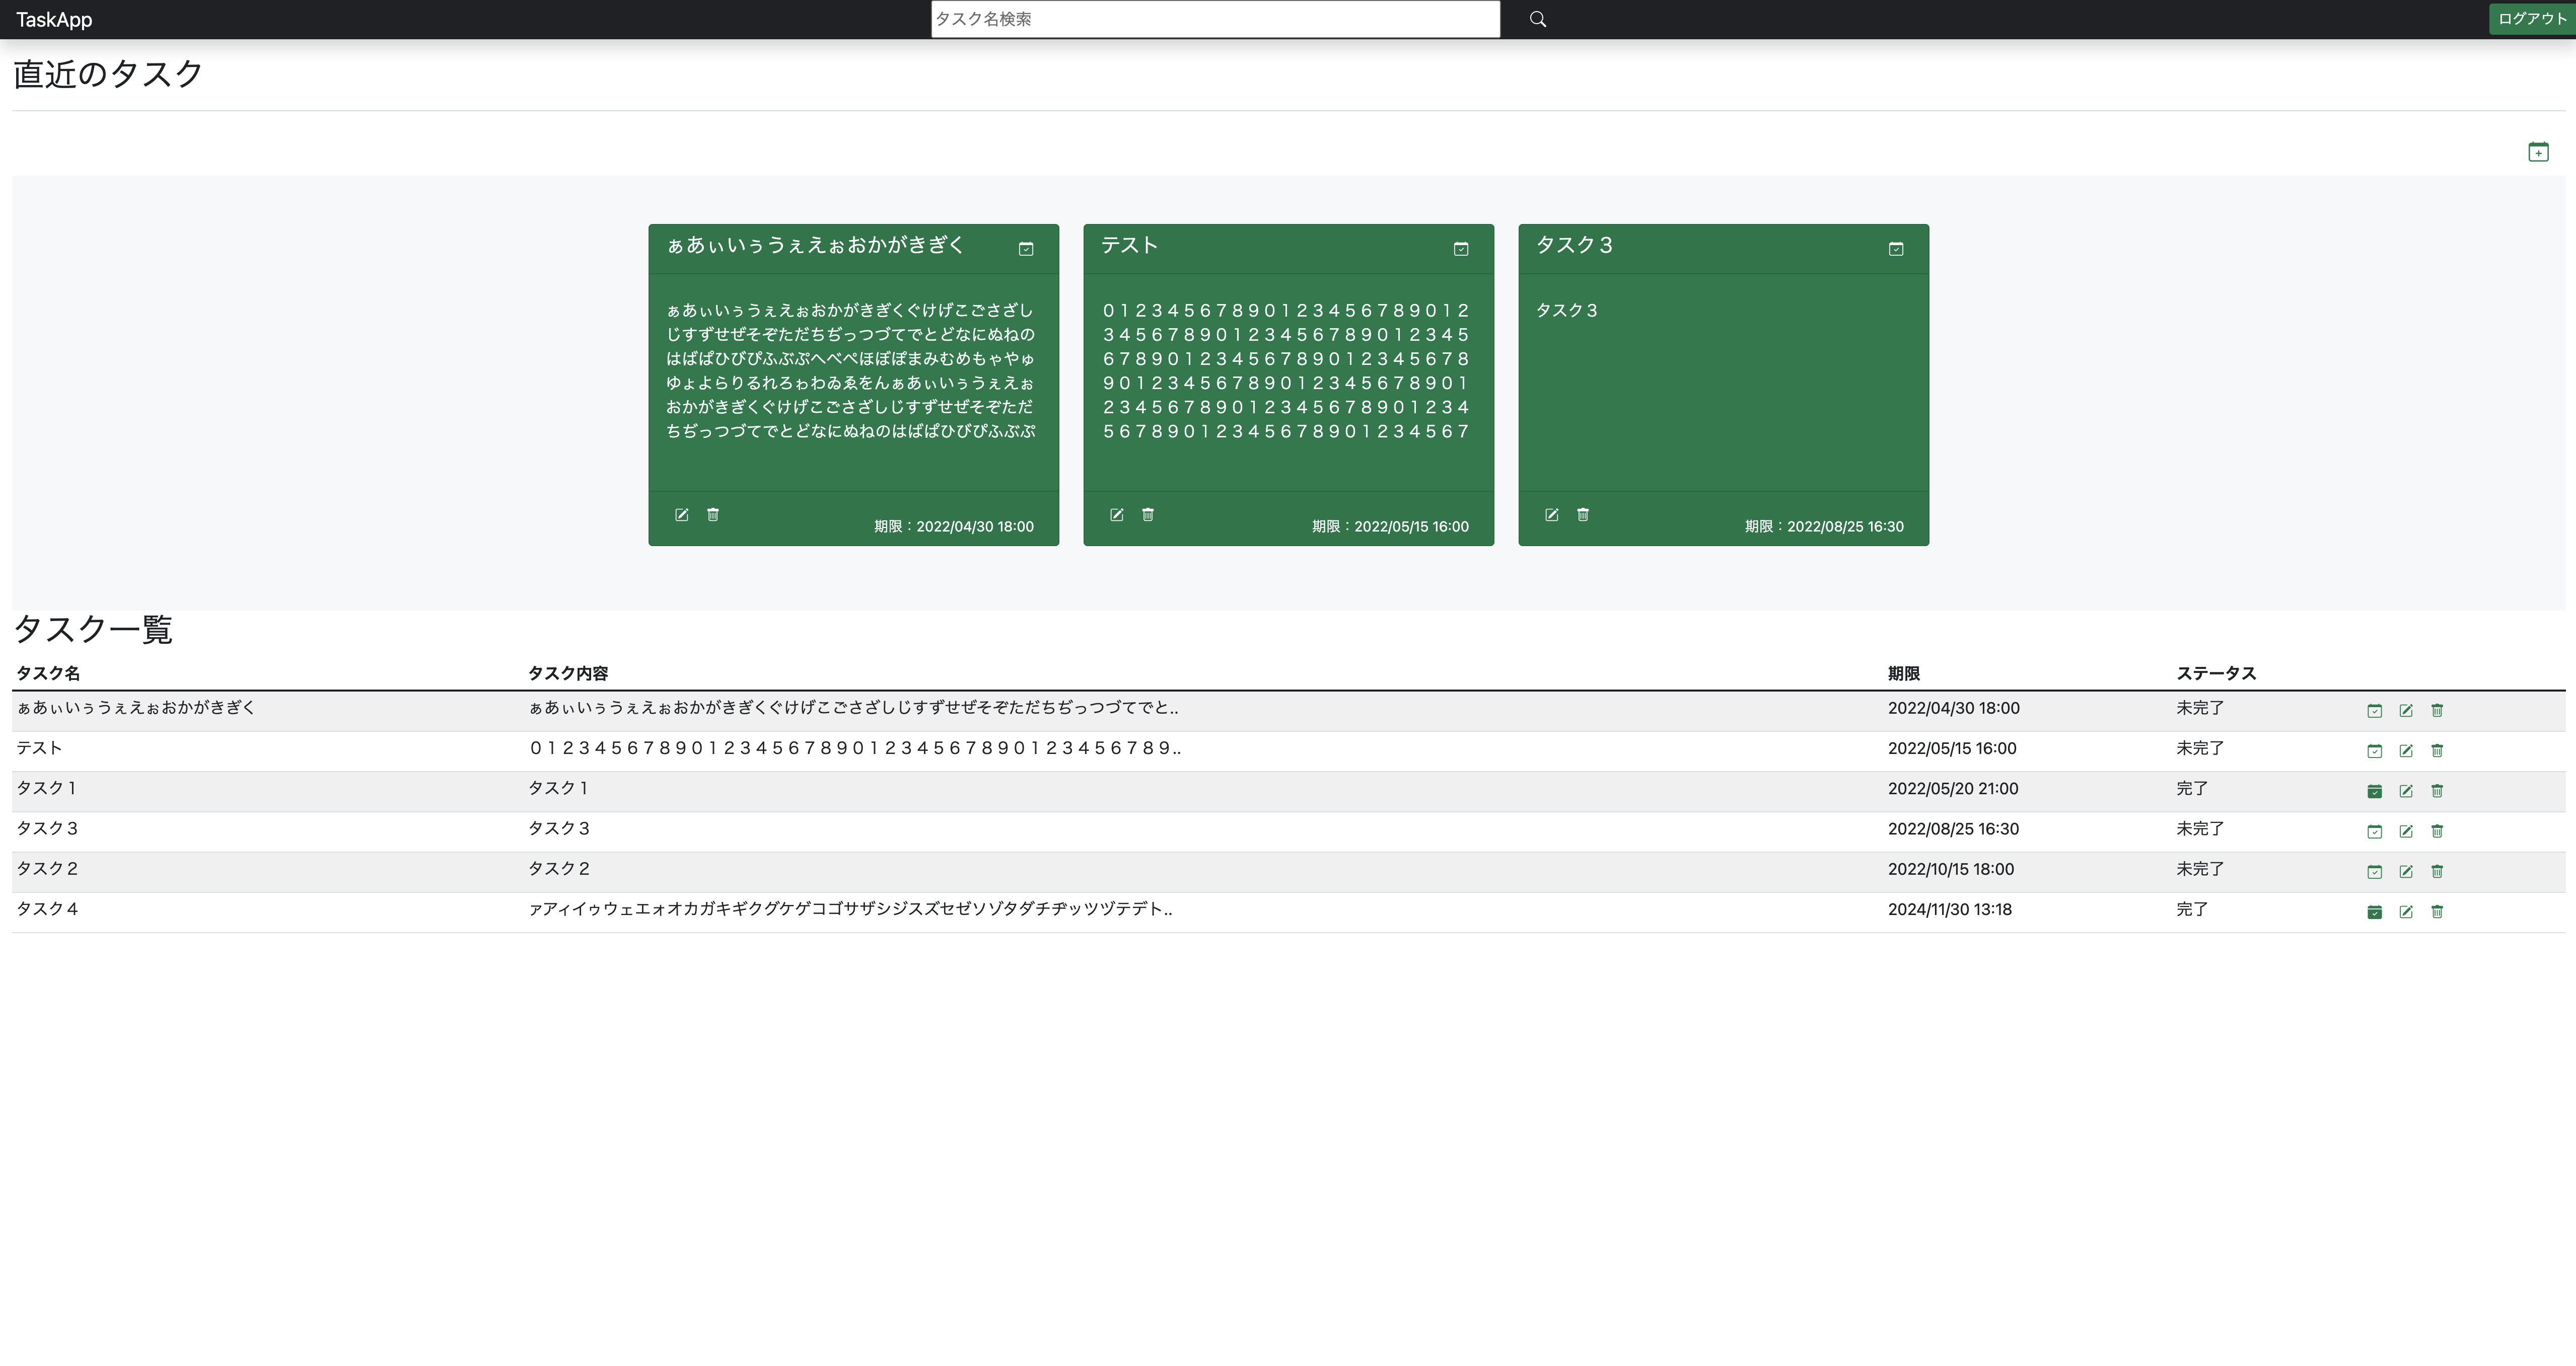Edit the テスト row in the task list
The height and width of the screenshot is (1366, 2576).
point(2407,750)
